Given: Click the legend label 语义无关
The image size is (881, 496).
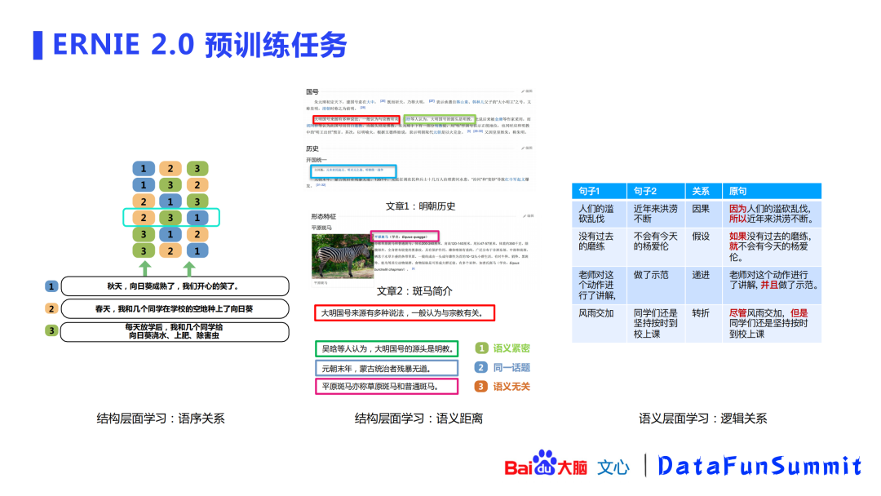Looking at the screenshot, I should (511, 387).
